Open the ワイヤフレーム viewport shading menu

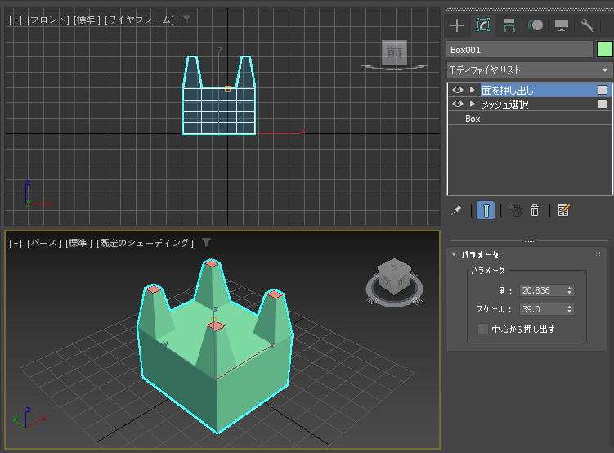(139, 19)
